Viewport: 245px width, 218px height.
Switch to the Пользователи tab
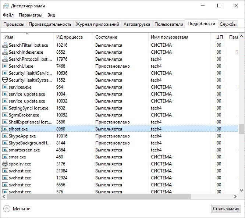[169, 24]
